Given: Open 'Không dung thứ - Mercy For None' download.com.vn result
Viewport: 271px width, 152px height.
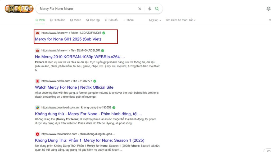Looking at the screenshot, I should pos(88,114).
